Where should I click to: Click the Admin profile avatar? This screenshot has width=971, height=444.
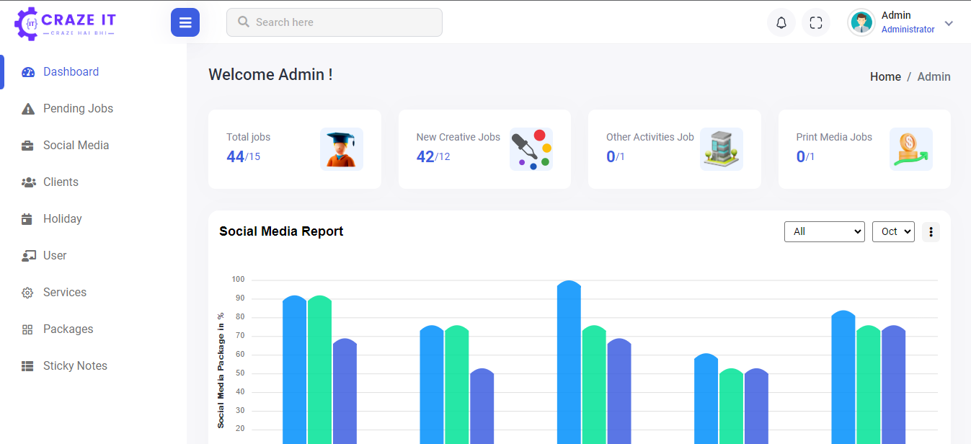(x=861, y=22)
